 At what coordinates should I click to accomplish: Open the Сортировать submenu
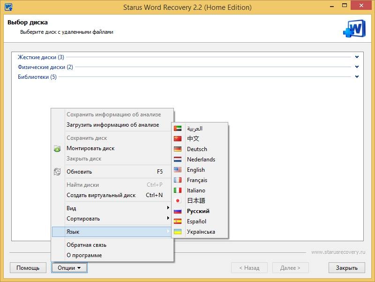112,219
